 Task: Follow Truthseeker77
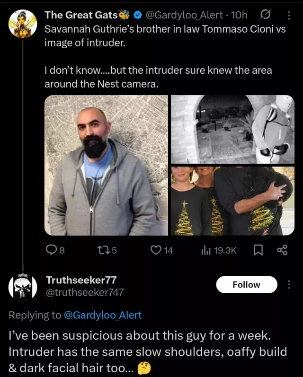point(246,285)
